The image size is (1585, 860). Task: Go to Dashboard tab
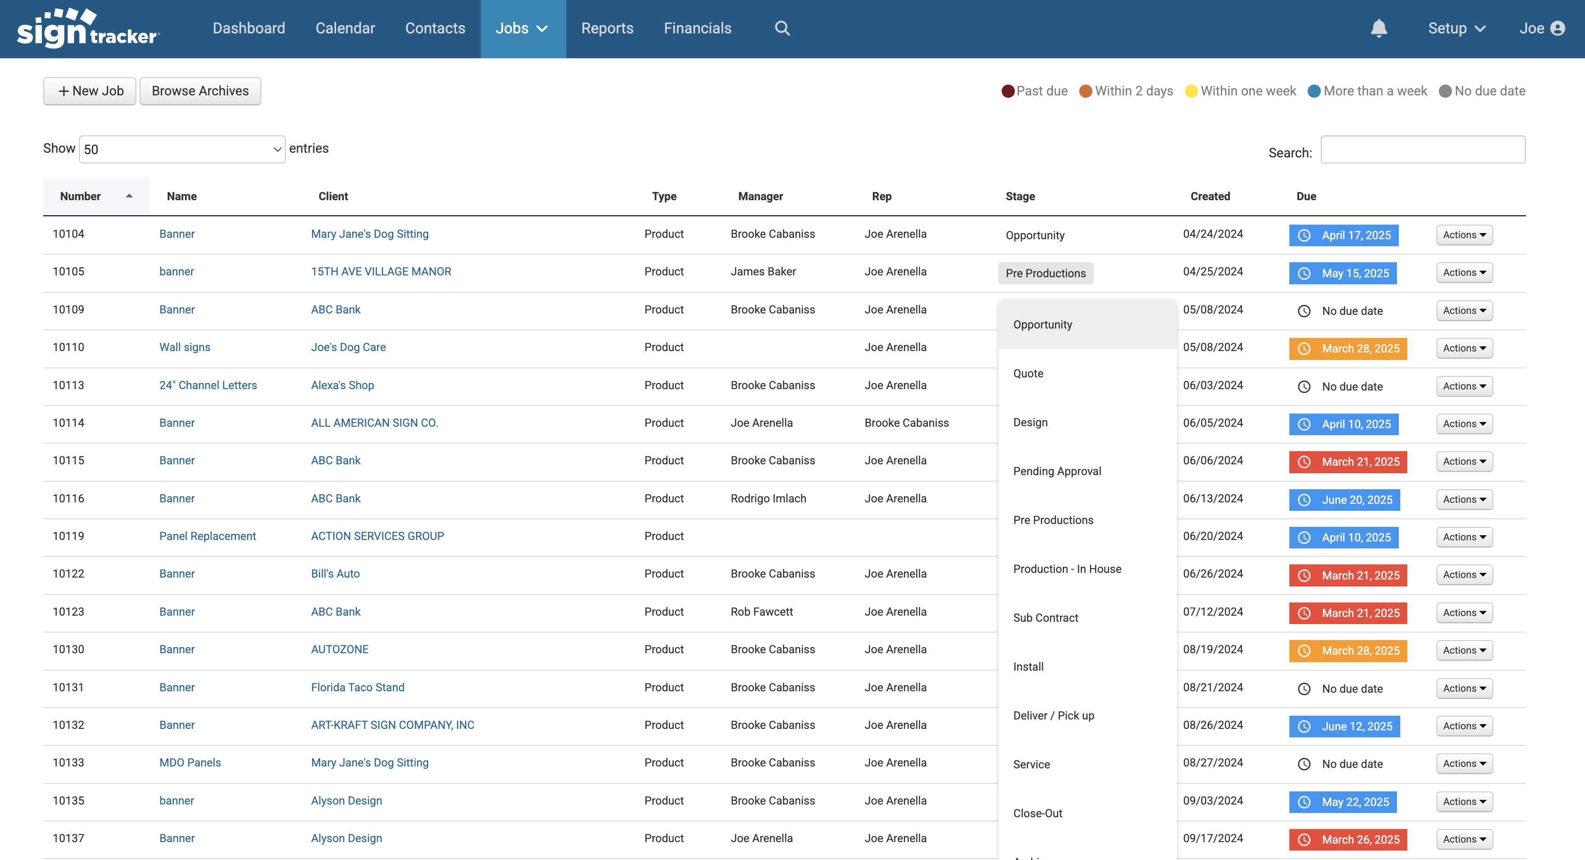point(249,28)
